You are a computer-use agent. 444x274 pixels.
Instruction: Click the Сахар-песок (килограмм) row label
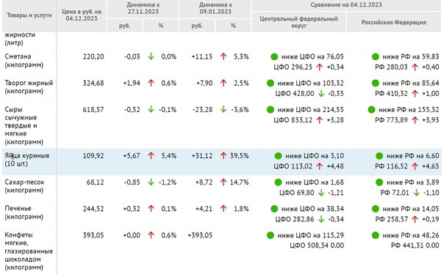tap(25, 186)
